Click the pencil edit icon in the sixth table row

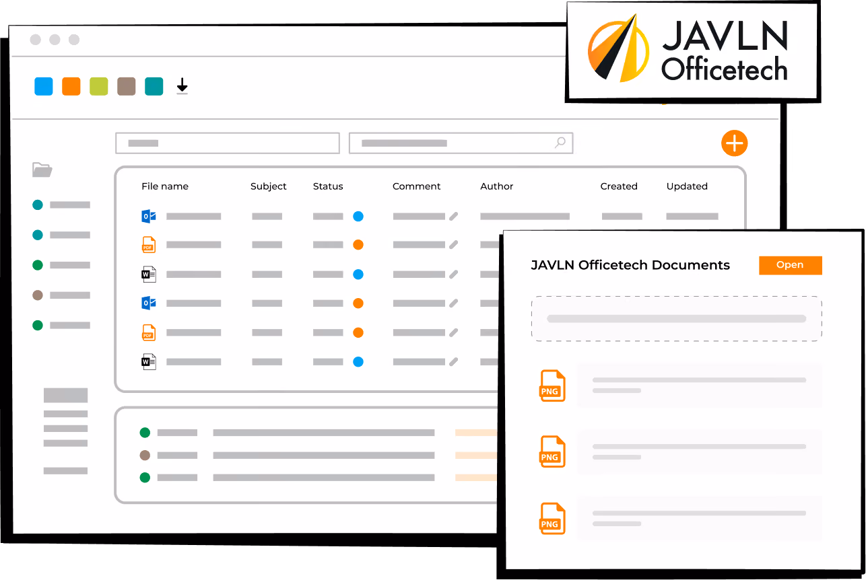coord(454,362)
